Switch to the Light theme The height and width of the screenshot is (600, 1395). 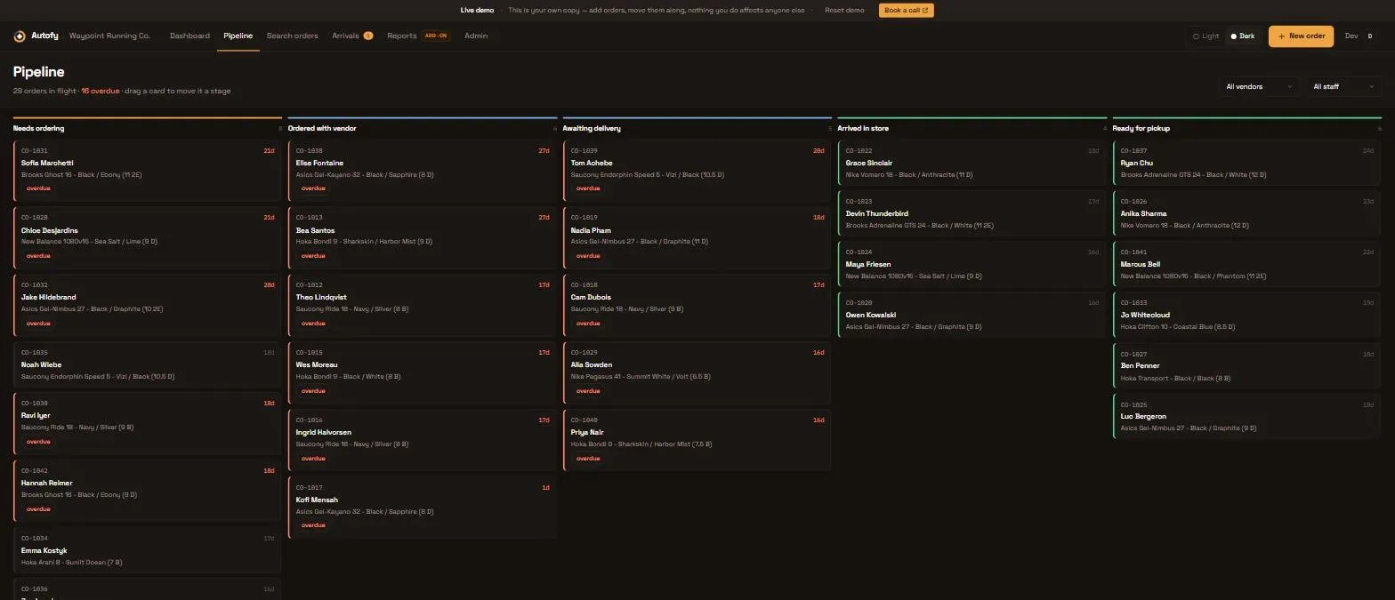click(1206, 36)
